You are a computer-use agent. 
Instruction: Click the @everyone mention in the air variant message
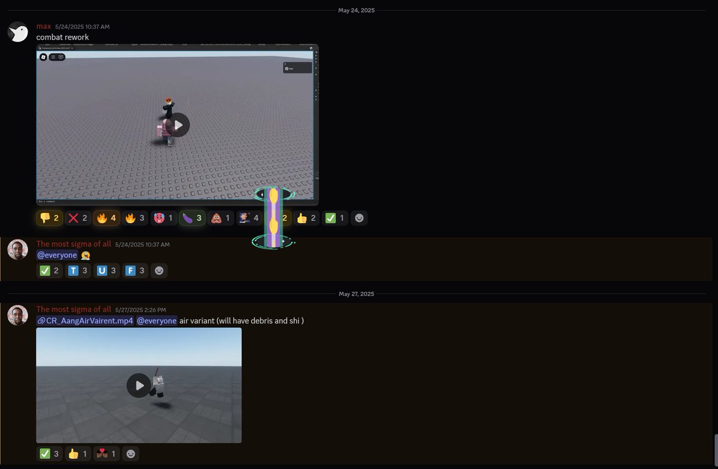click(157, 321)
